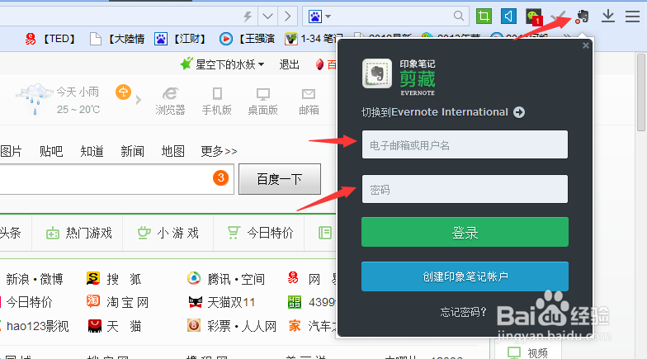Click the search magnifier icon
This screenshot has height=359, width=647.
click(x=459, y=17)
